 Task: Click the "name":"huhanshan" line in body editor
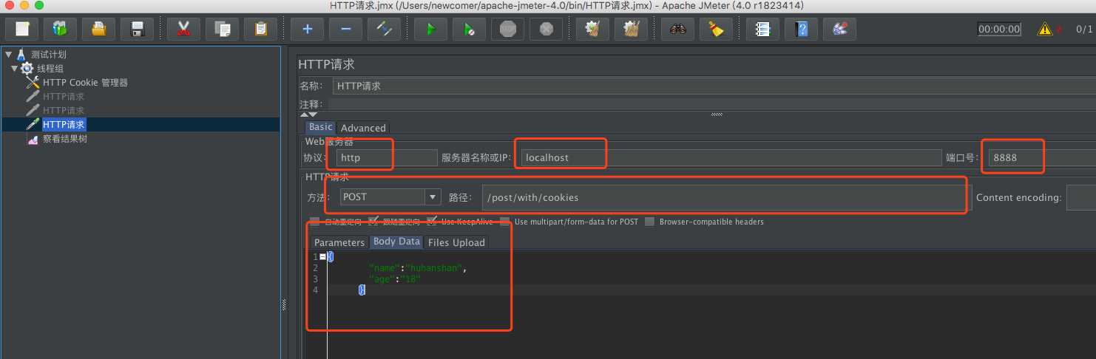point(418,268)
